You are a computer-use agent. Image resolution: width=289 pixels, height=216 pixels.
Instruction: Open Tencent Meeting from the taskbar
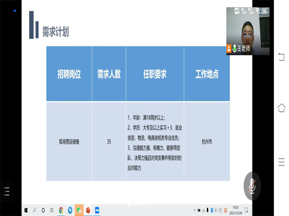click(97, 210)
